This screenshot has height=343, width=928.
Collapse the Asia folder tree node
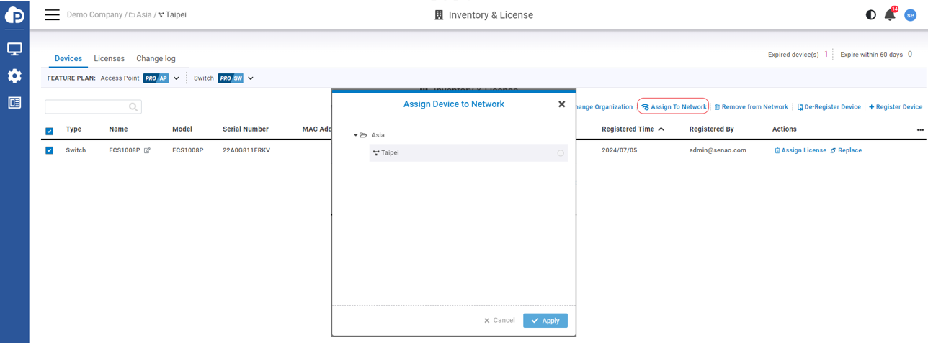pyautogui.click(x=356, y=135)
